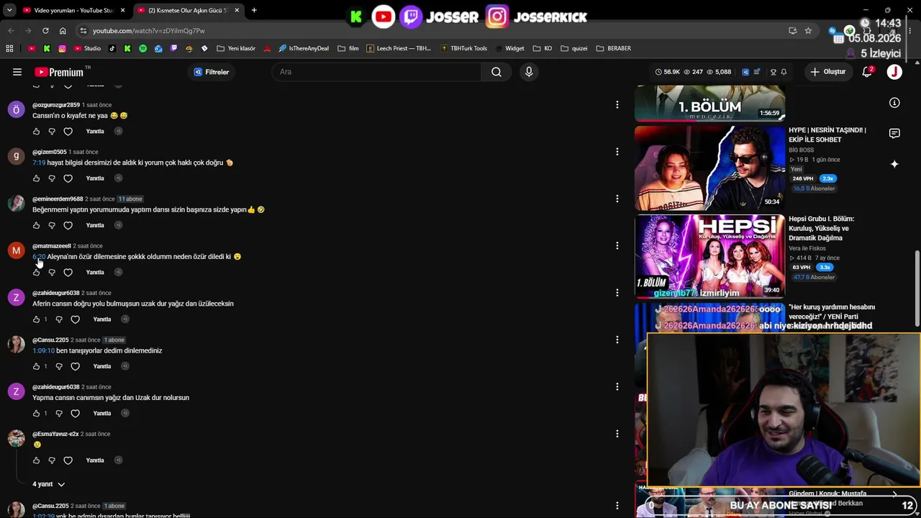This screenshot has height=518, width=921.
Task: Expand the "4 yanıt" replies
Action: (48, 484)
